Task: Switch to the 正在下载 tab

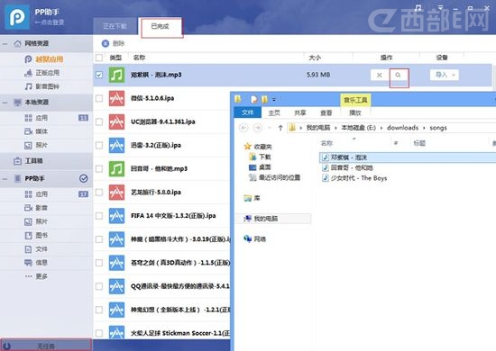Action: click(115, 26)
